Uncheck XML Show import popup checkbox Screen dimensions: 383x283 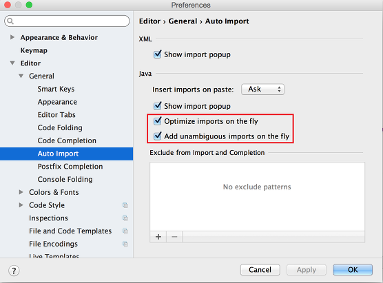(158, 54)
